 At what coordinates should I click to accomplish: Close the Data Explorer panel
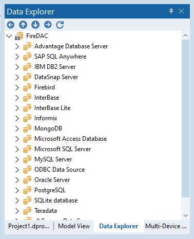[x=181, y=11]
